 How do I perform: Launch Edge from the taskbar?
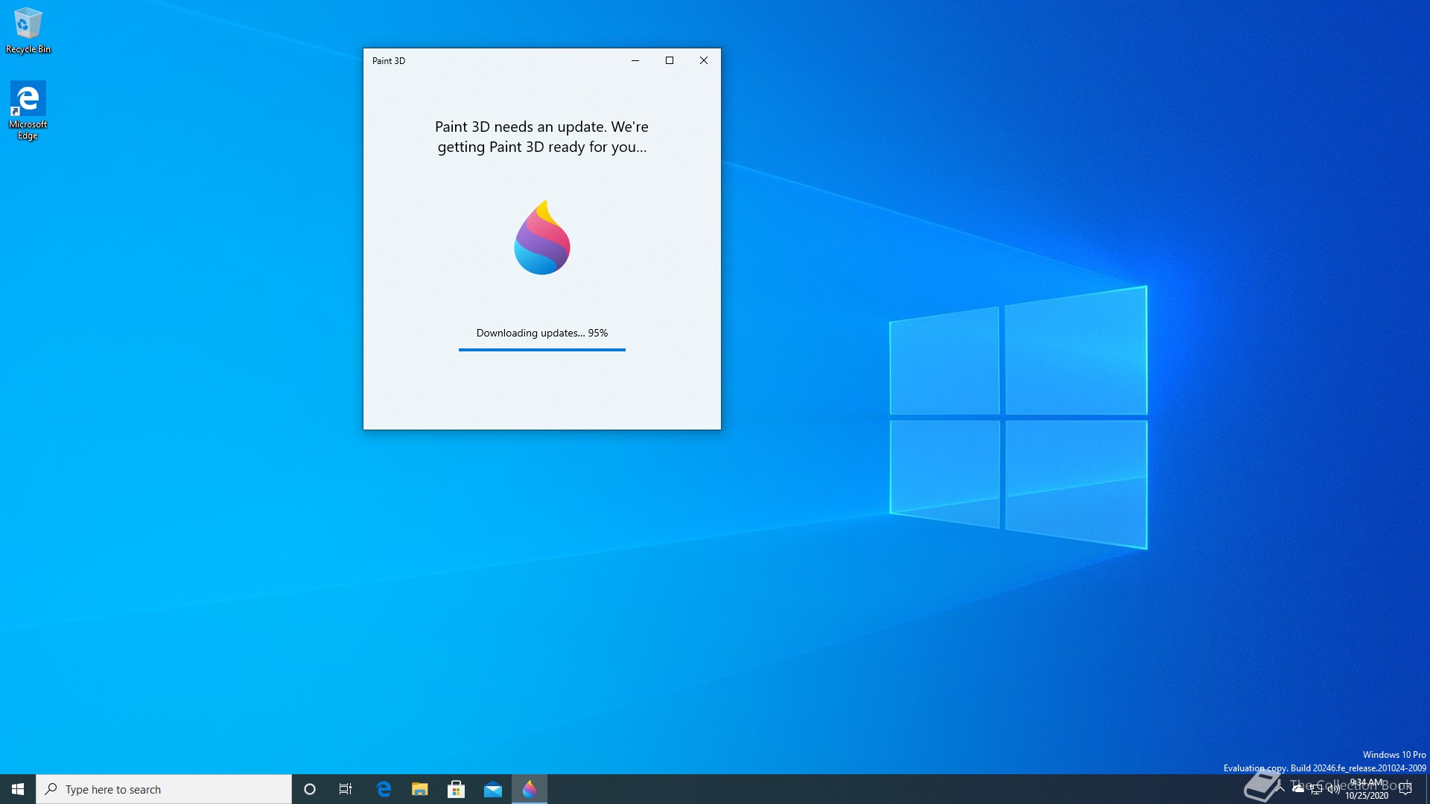[x=384, y=789]
